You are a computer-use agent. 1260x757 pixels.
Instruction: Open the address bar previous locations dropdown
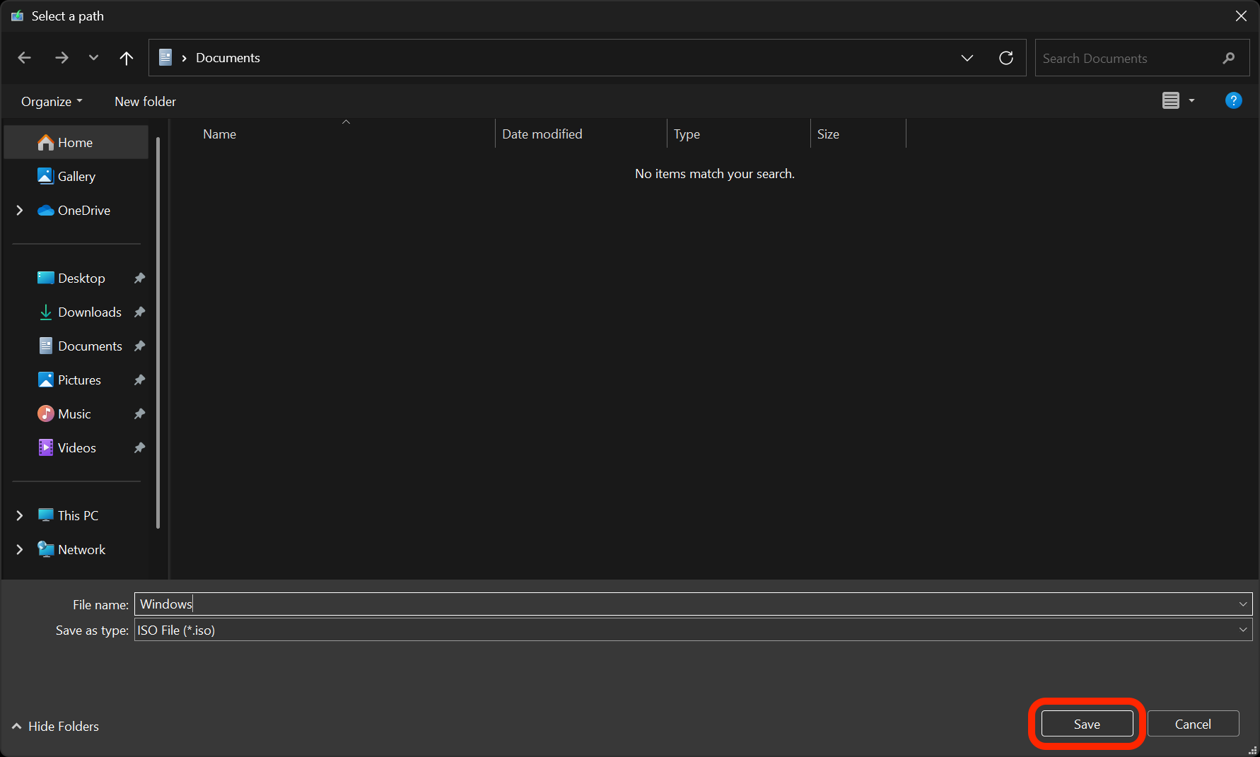(967, 58)
